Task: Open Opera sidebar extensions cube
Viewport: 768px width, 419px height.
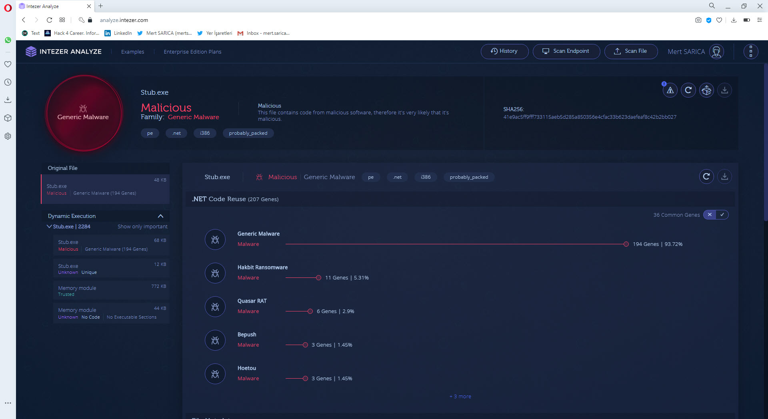Action: [x=8, y=118]
